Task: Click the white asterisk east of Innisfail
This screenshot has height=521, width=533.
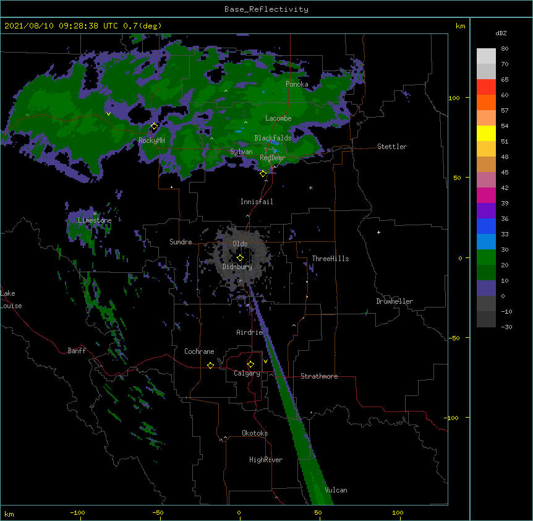Action: pos(310,187)
